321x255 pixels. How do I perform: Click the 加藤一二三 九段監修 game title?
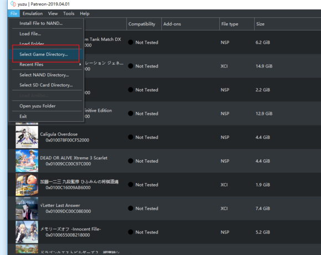[79, 182]
